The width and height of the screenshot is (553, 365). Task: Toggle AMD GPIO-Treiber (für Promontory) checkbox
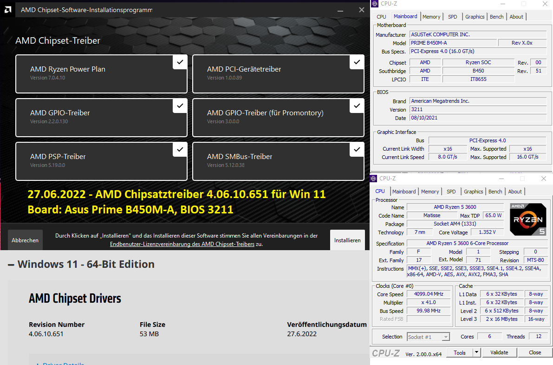(x=357, y=106)
